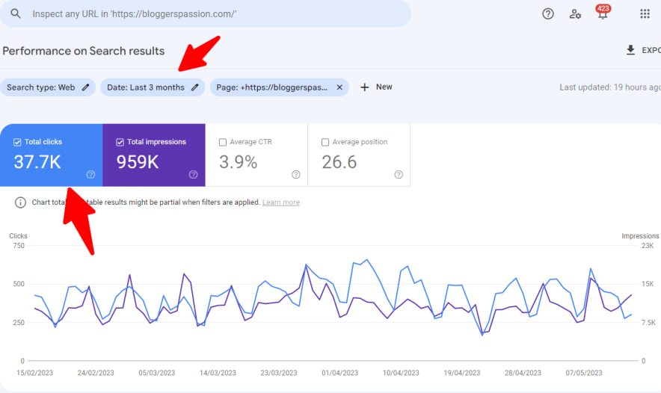Follow the Learn more link
The image size is (661, 393).
pyautogui.click(x=280, y=202)
